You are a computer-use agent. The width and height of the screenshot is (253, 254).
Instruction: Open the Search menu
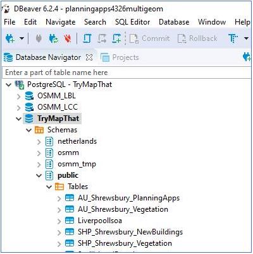(x=95, y=22)
